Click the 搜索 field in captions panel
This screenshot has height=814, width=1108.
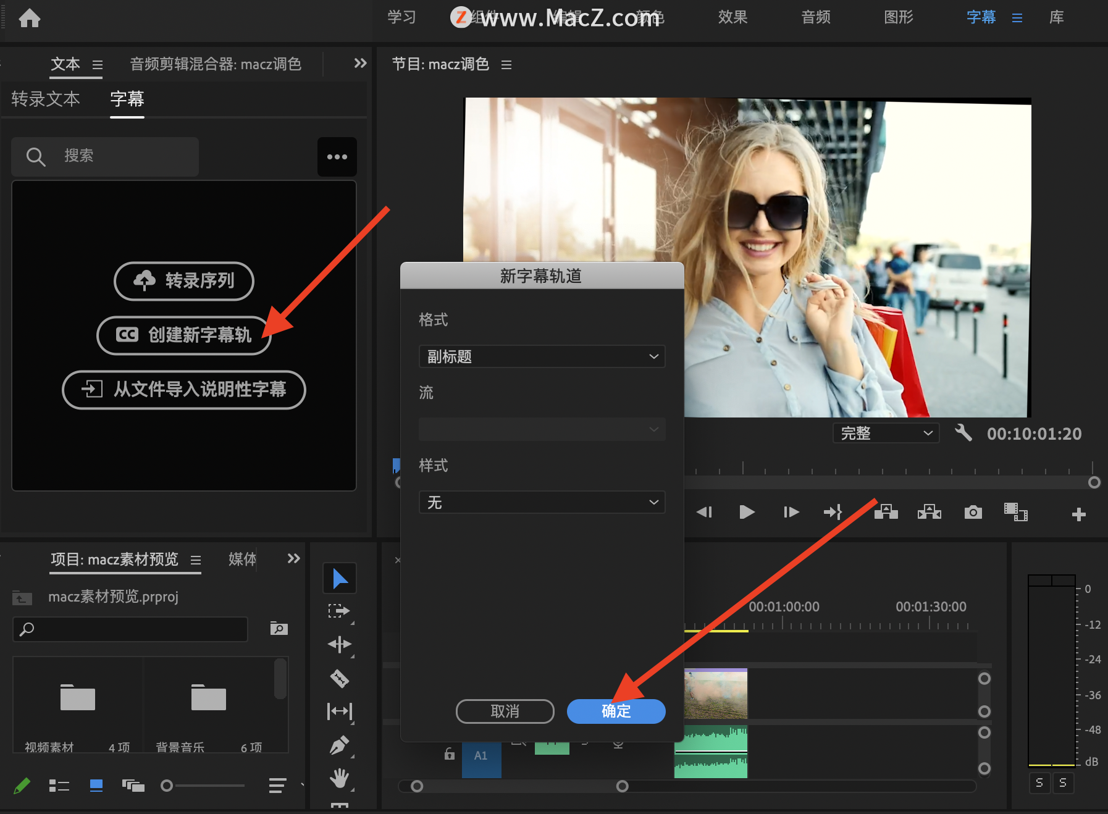pyautogui.click(x=105, y=156)
